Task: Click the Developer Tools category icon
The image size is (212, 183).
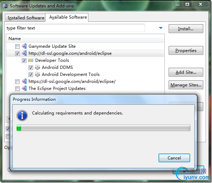Action: pyautogui.click(x=31, y=60)
